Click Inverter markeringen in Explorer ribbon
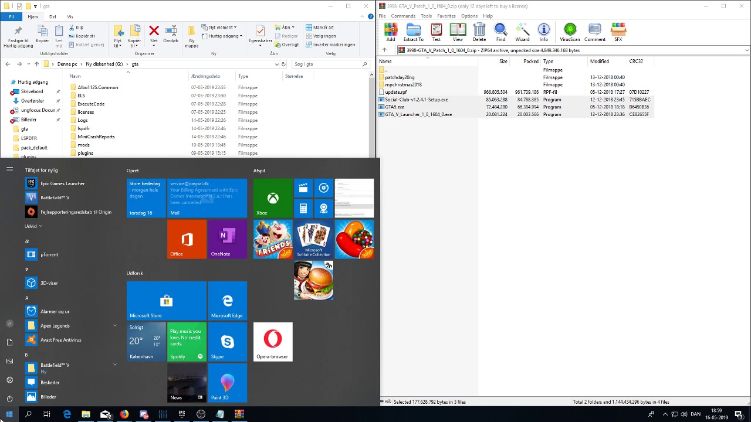 [330, 45]
